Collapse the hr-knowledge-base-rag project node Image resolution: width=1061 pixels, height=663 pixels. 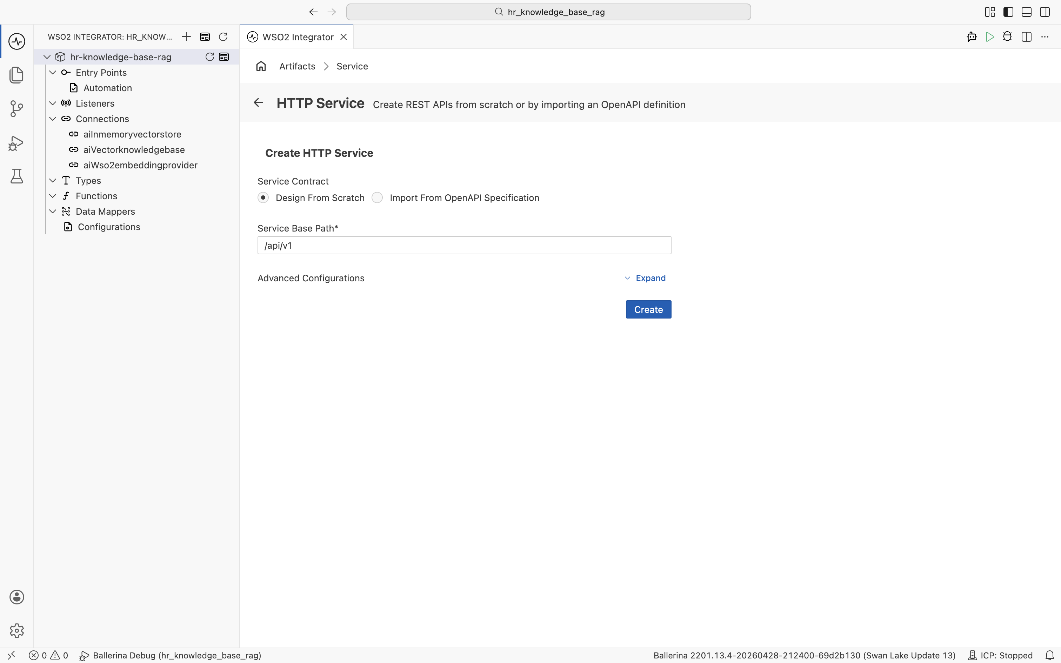(x=47, y=57)
